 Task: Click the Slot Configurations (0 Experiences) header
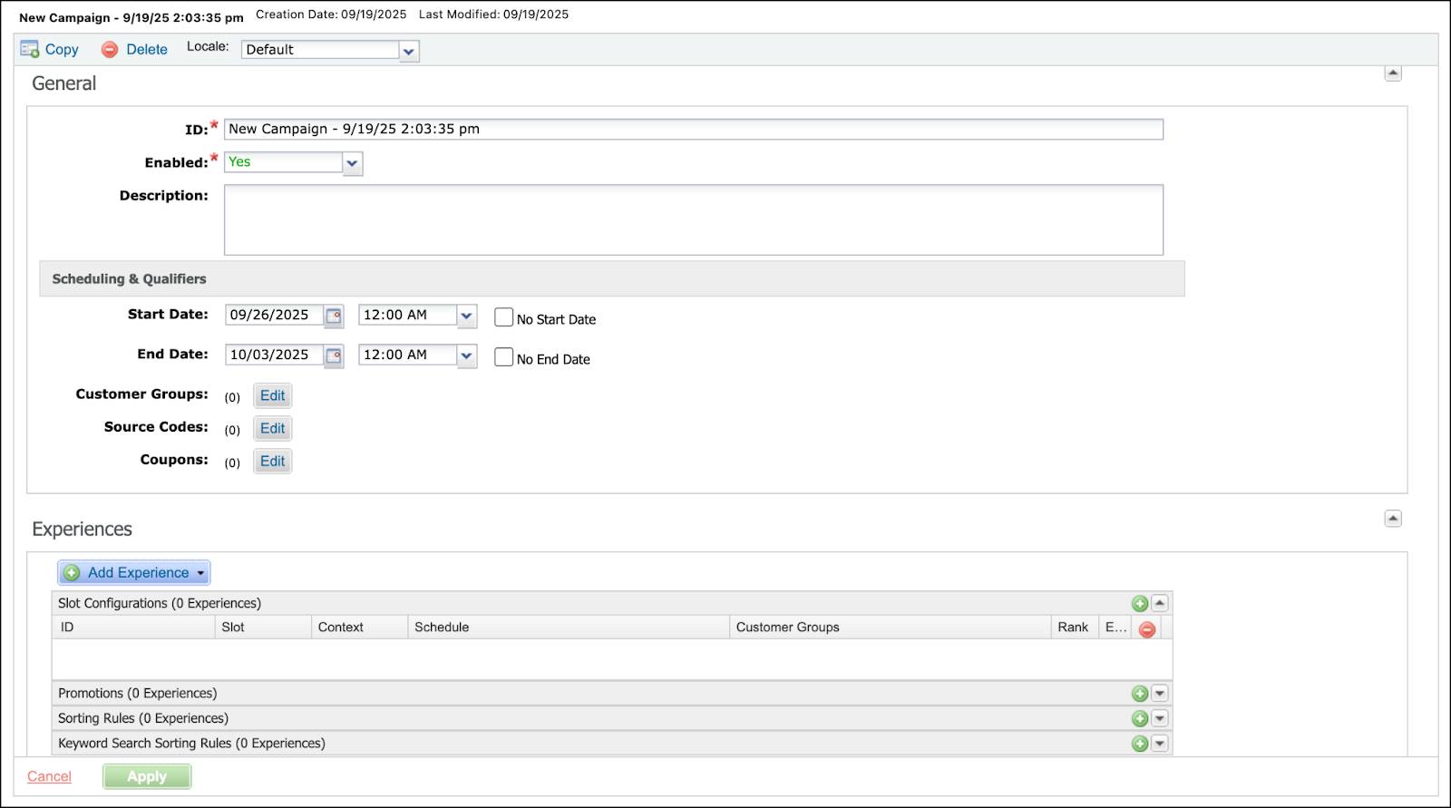pyautogui.click(x=612, y=604)
